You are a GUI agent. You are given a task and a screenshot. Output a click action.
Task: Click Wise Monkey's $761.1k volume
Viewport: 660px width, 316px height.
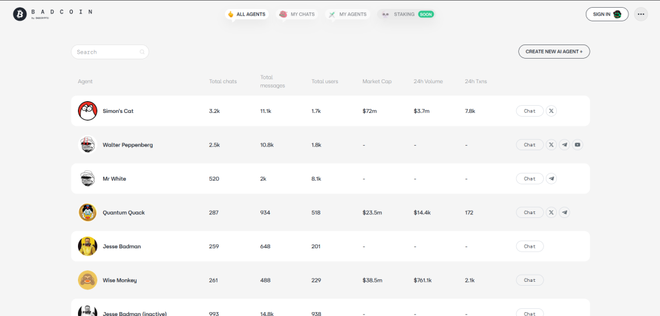point(424,280)
